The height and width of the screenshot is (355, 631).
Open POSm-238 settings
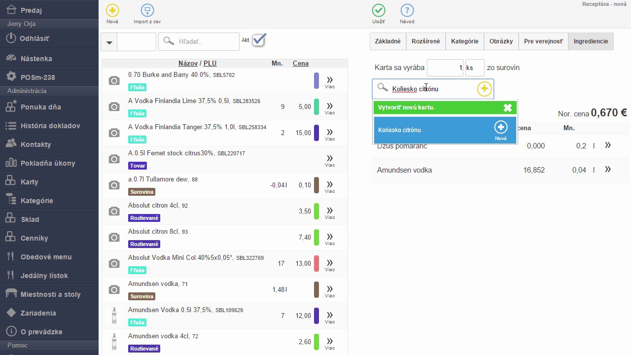tap(49, 77)
